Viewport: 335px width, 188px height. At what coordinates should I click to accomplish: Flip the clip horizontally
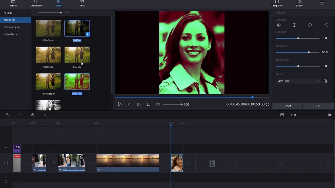278,25
